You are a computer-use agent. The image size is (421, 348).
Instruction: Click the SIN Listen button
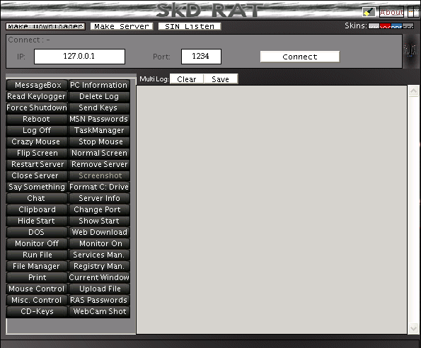(190, 26)
